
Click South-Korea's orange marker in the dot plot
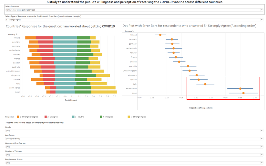pos(240,88)
